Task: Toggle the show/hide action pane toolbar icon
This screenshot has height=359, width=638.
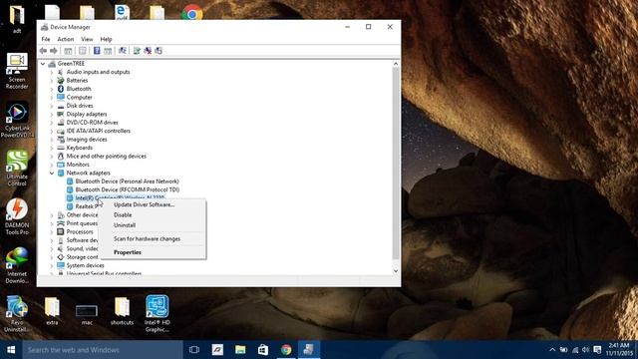Action: [108, 51]
